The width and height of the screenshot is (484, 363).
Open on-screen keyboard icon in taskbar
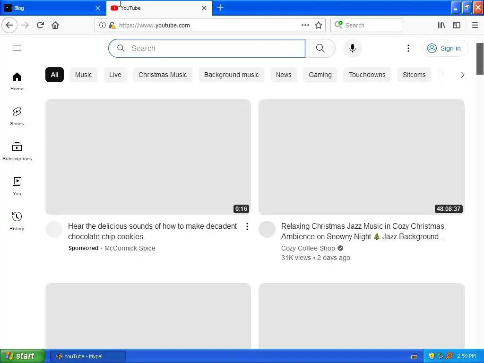click(x=414, y=356)
